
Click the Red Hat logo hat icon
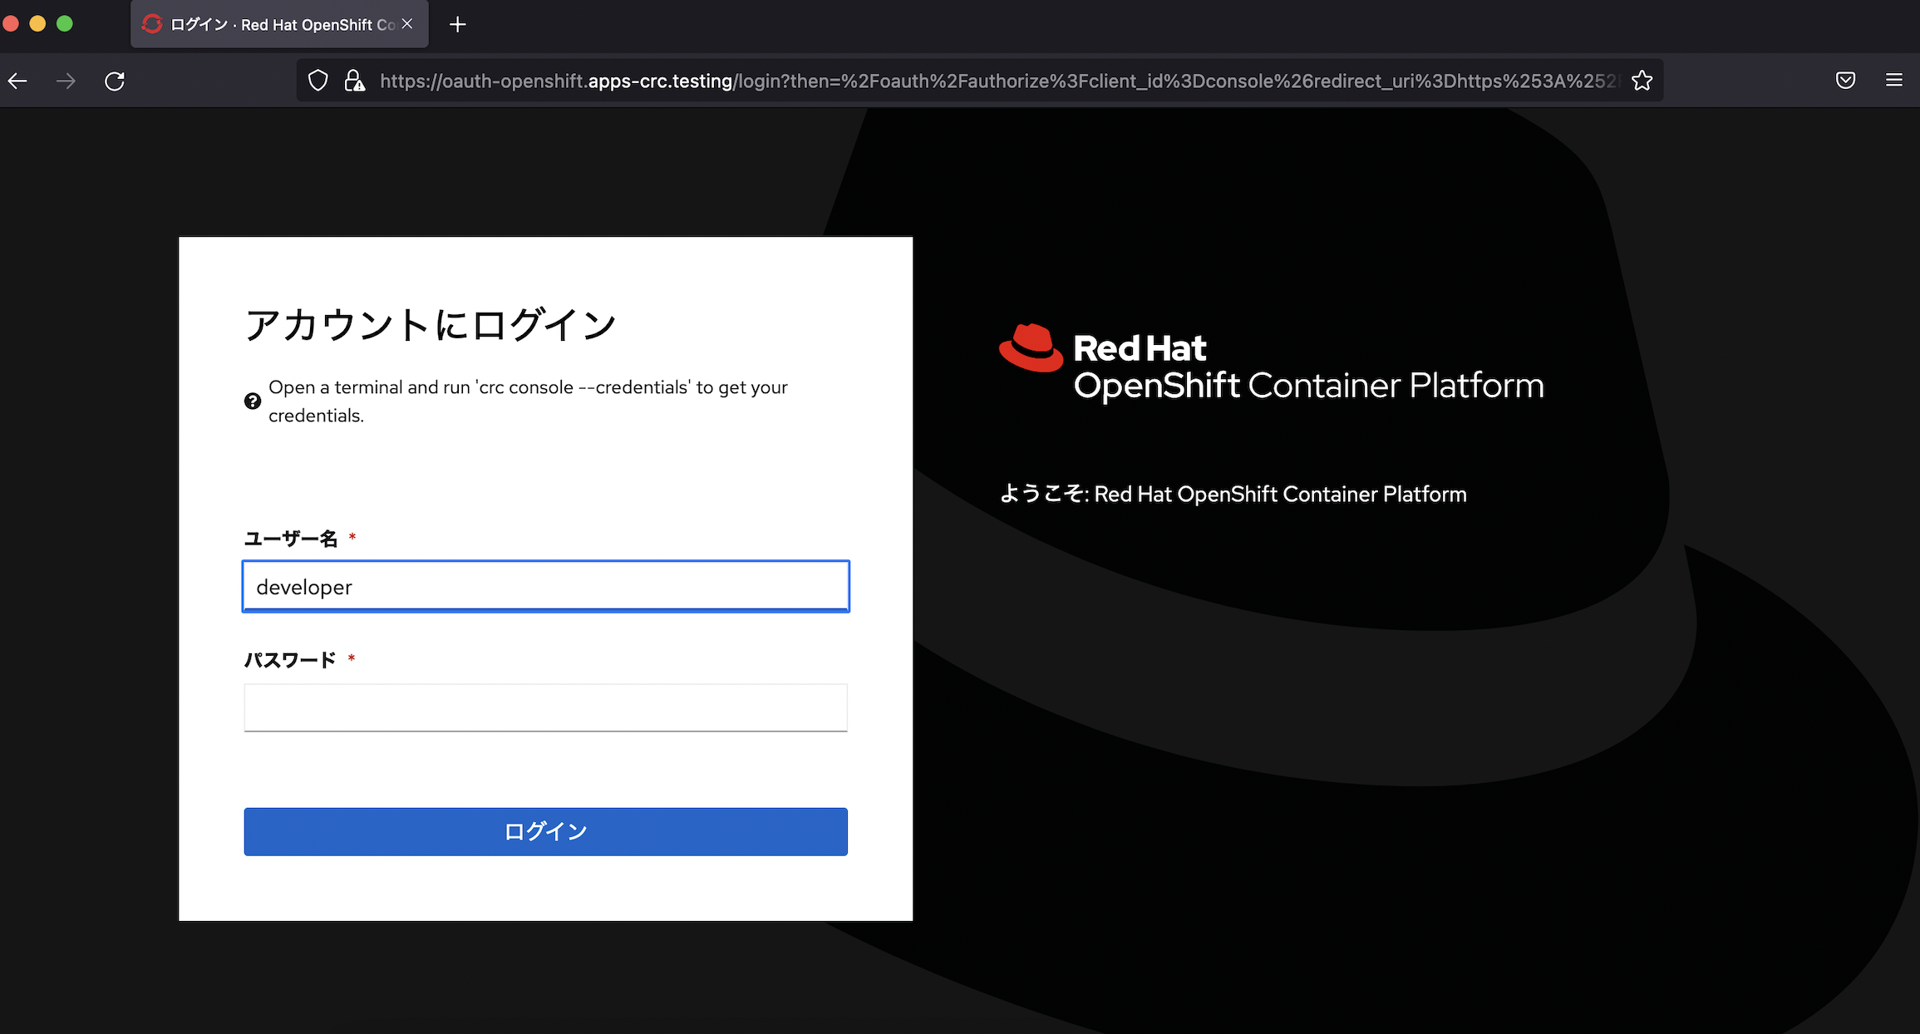tap(1031, 347)
